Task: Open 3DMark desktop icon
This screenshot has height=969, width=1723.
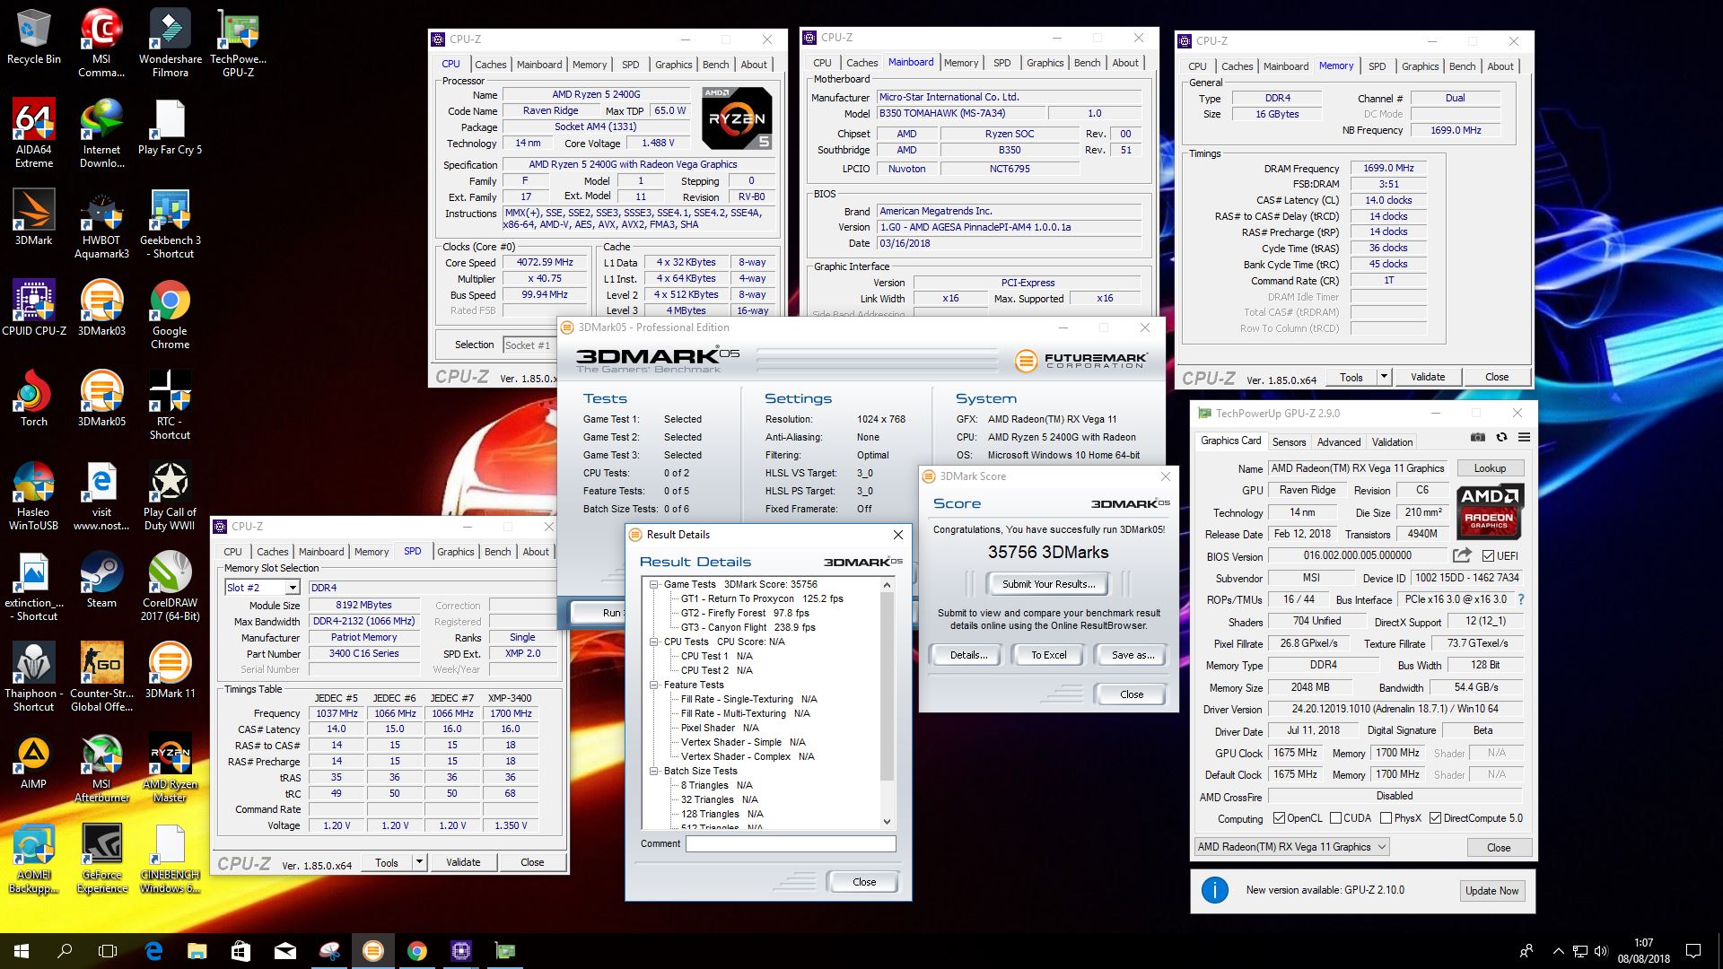Action: 34,216
